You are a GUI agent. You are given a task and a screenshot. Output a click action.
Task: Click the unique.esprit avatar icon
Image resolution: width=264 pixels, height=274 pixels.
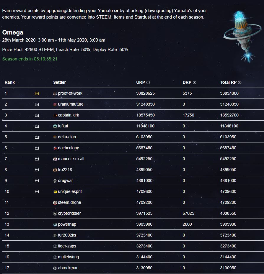(55, 192)
